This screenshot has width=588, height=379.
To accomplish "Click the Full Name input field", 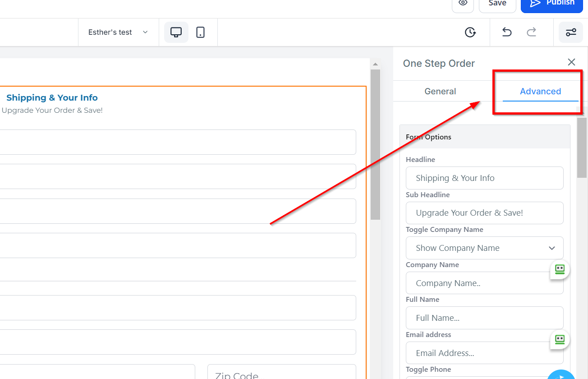I will tap(485, 318).
